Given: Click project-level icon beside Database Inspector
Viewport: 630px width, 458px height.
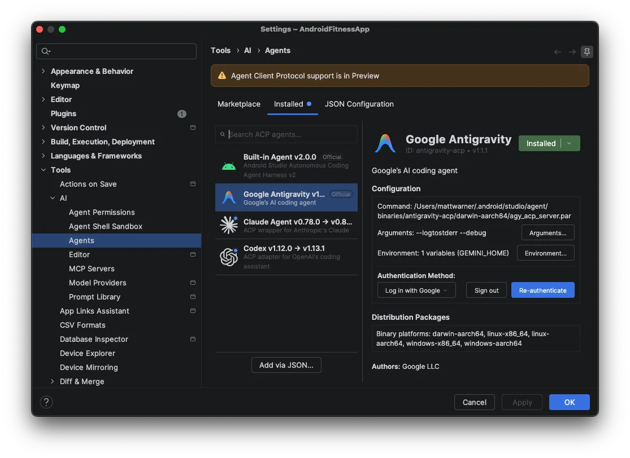Looking at the screenshot, I should point(193,340).
